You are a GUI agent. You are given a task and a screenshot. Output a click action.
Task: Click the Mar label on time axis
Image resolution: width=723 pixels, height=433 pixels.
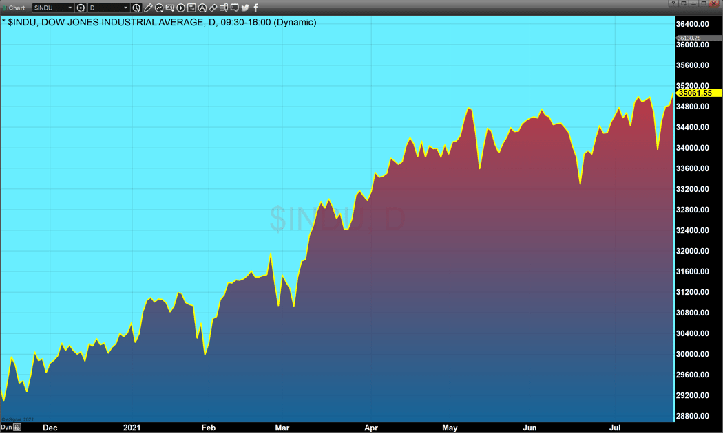point(282,428)
